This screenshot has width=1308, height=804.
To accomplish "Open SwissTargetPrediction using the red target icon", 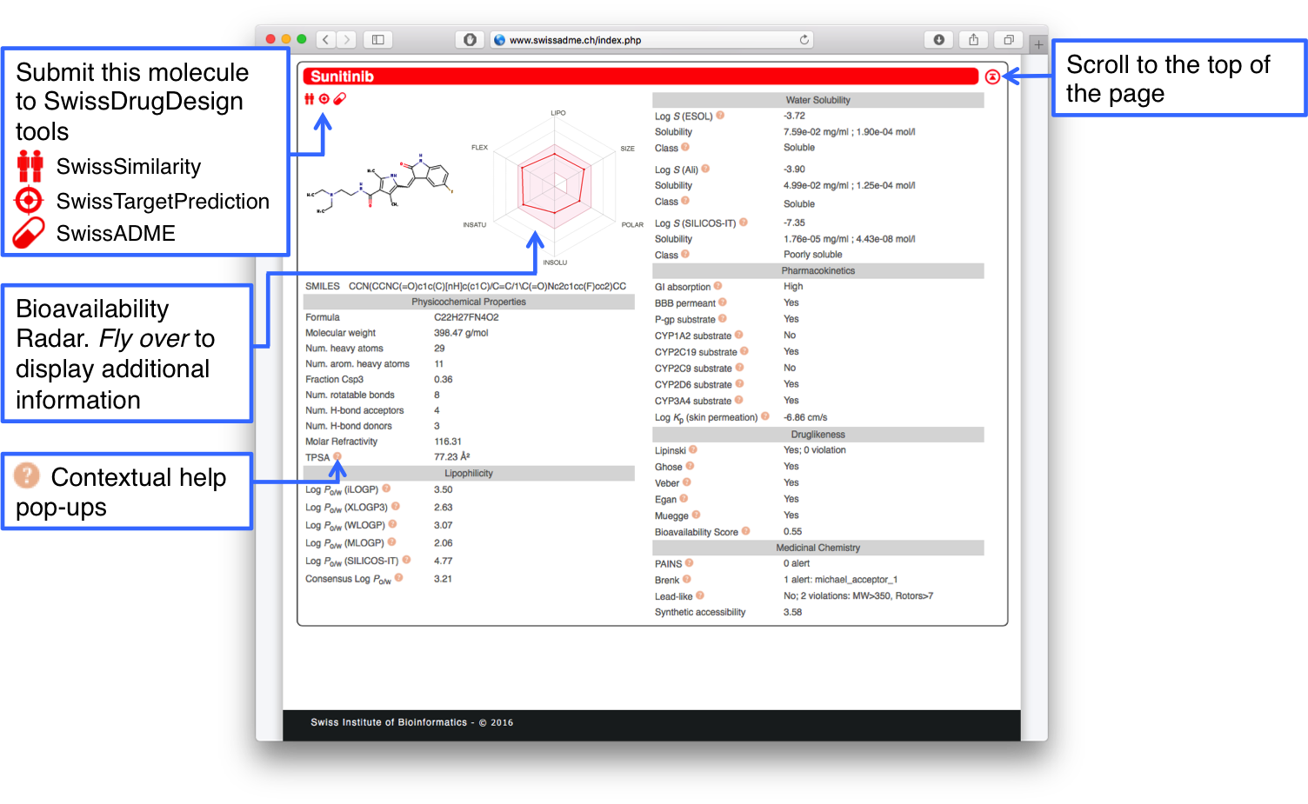I will (324, 99).
